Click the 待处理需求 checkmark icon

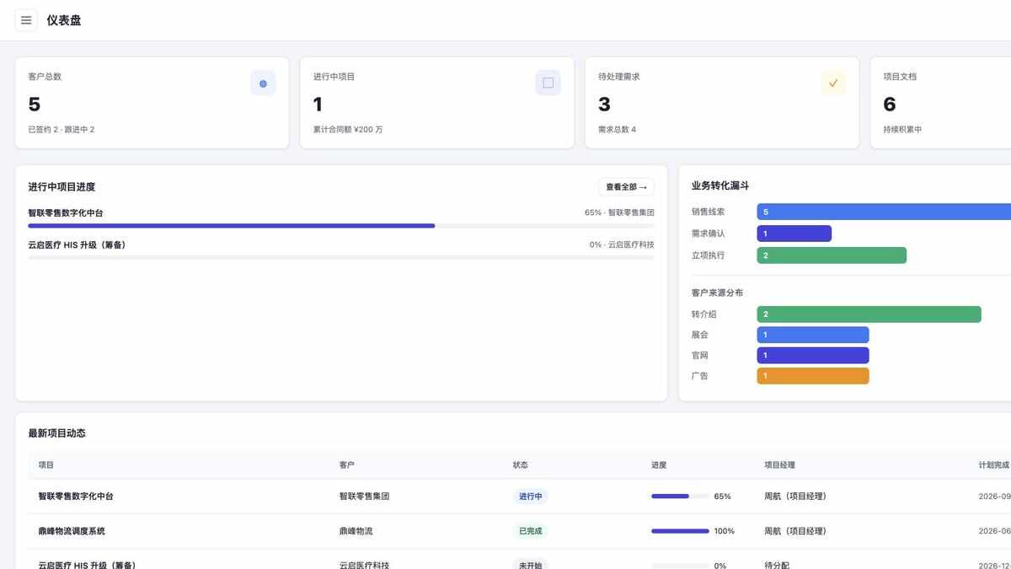tap(833, 83)
